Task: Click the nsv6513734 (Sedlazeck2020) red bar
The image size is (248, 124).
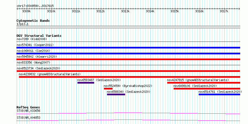Action: (x=128, y=71)
